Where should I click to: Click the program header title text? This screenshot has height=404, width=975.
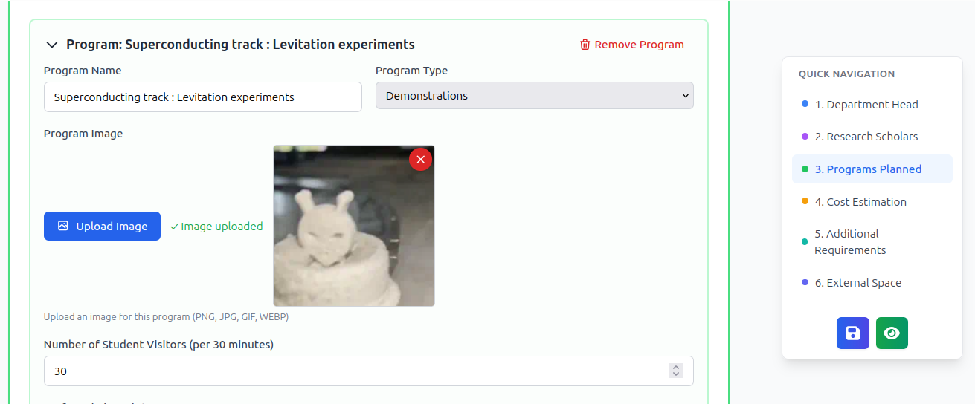tap(240, 45)
